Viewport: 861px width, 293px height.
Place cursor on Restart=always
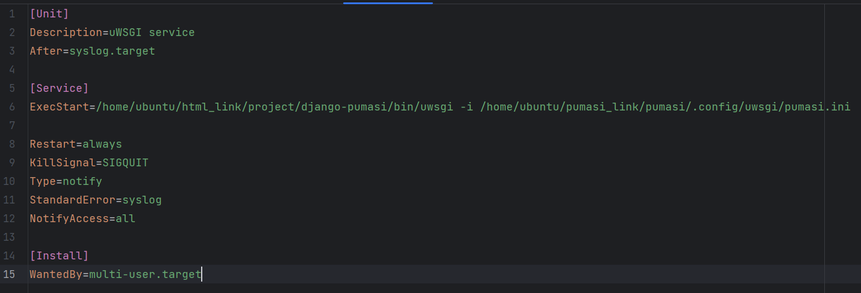[x=76, y=144]
